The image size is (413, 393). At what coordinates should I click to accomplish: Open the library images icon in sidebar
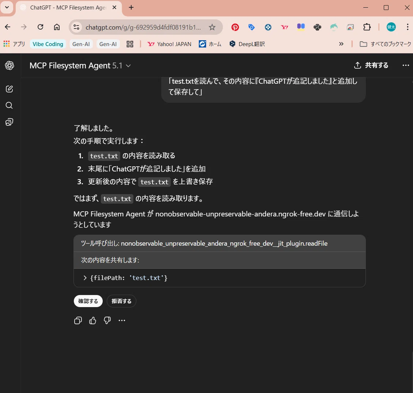pyautogui.click(x=9, y=122)
